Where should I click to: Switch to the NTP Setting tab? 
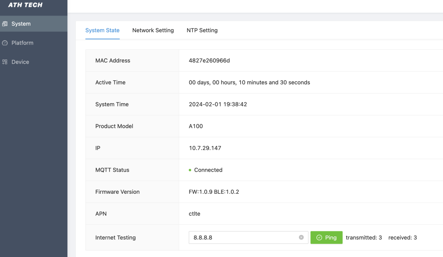pos(202,30)
